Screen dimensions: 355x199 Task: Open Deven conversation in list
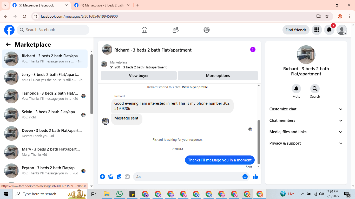pos(45,133)
